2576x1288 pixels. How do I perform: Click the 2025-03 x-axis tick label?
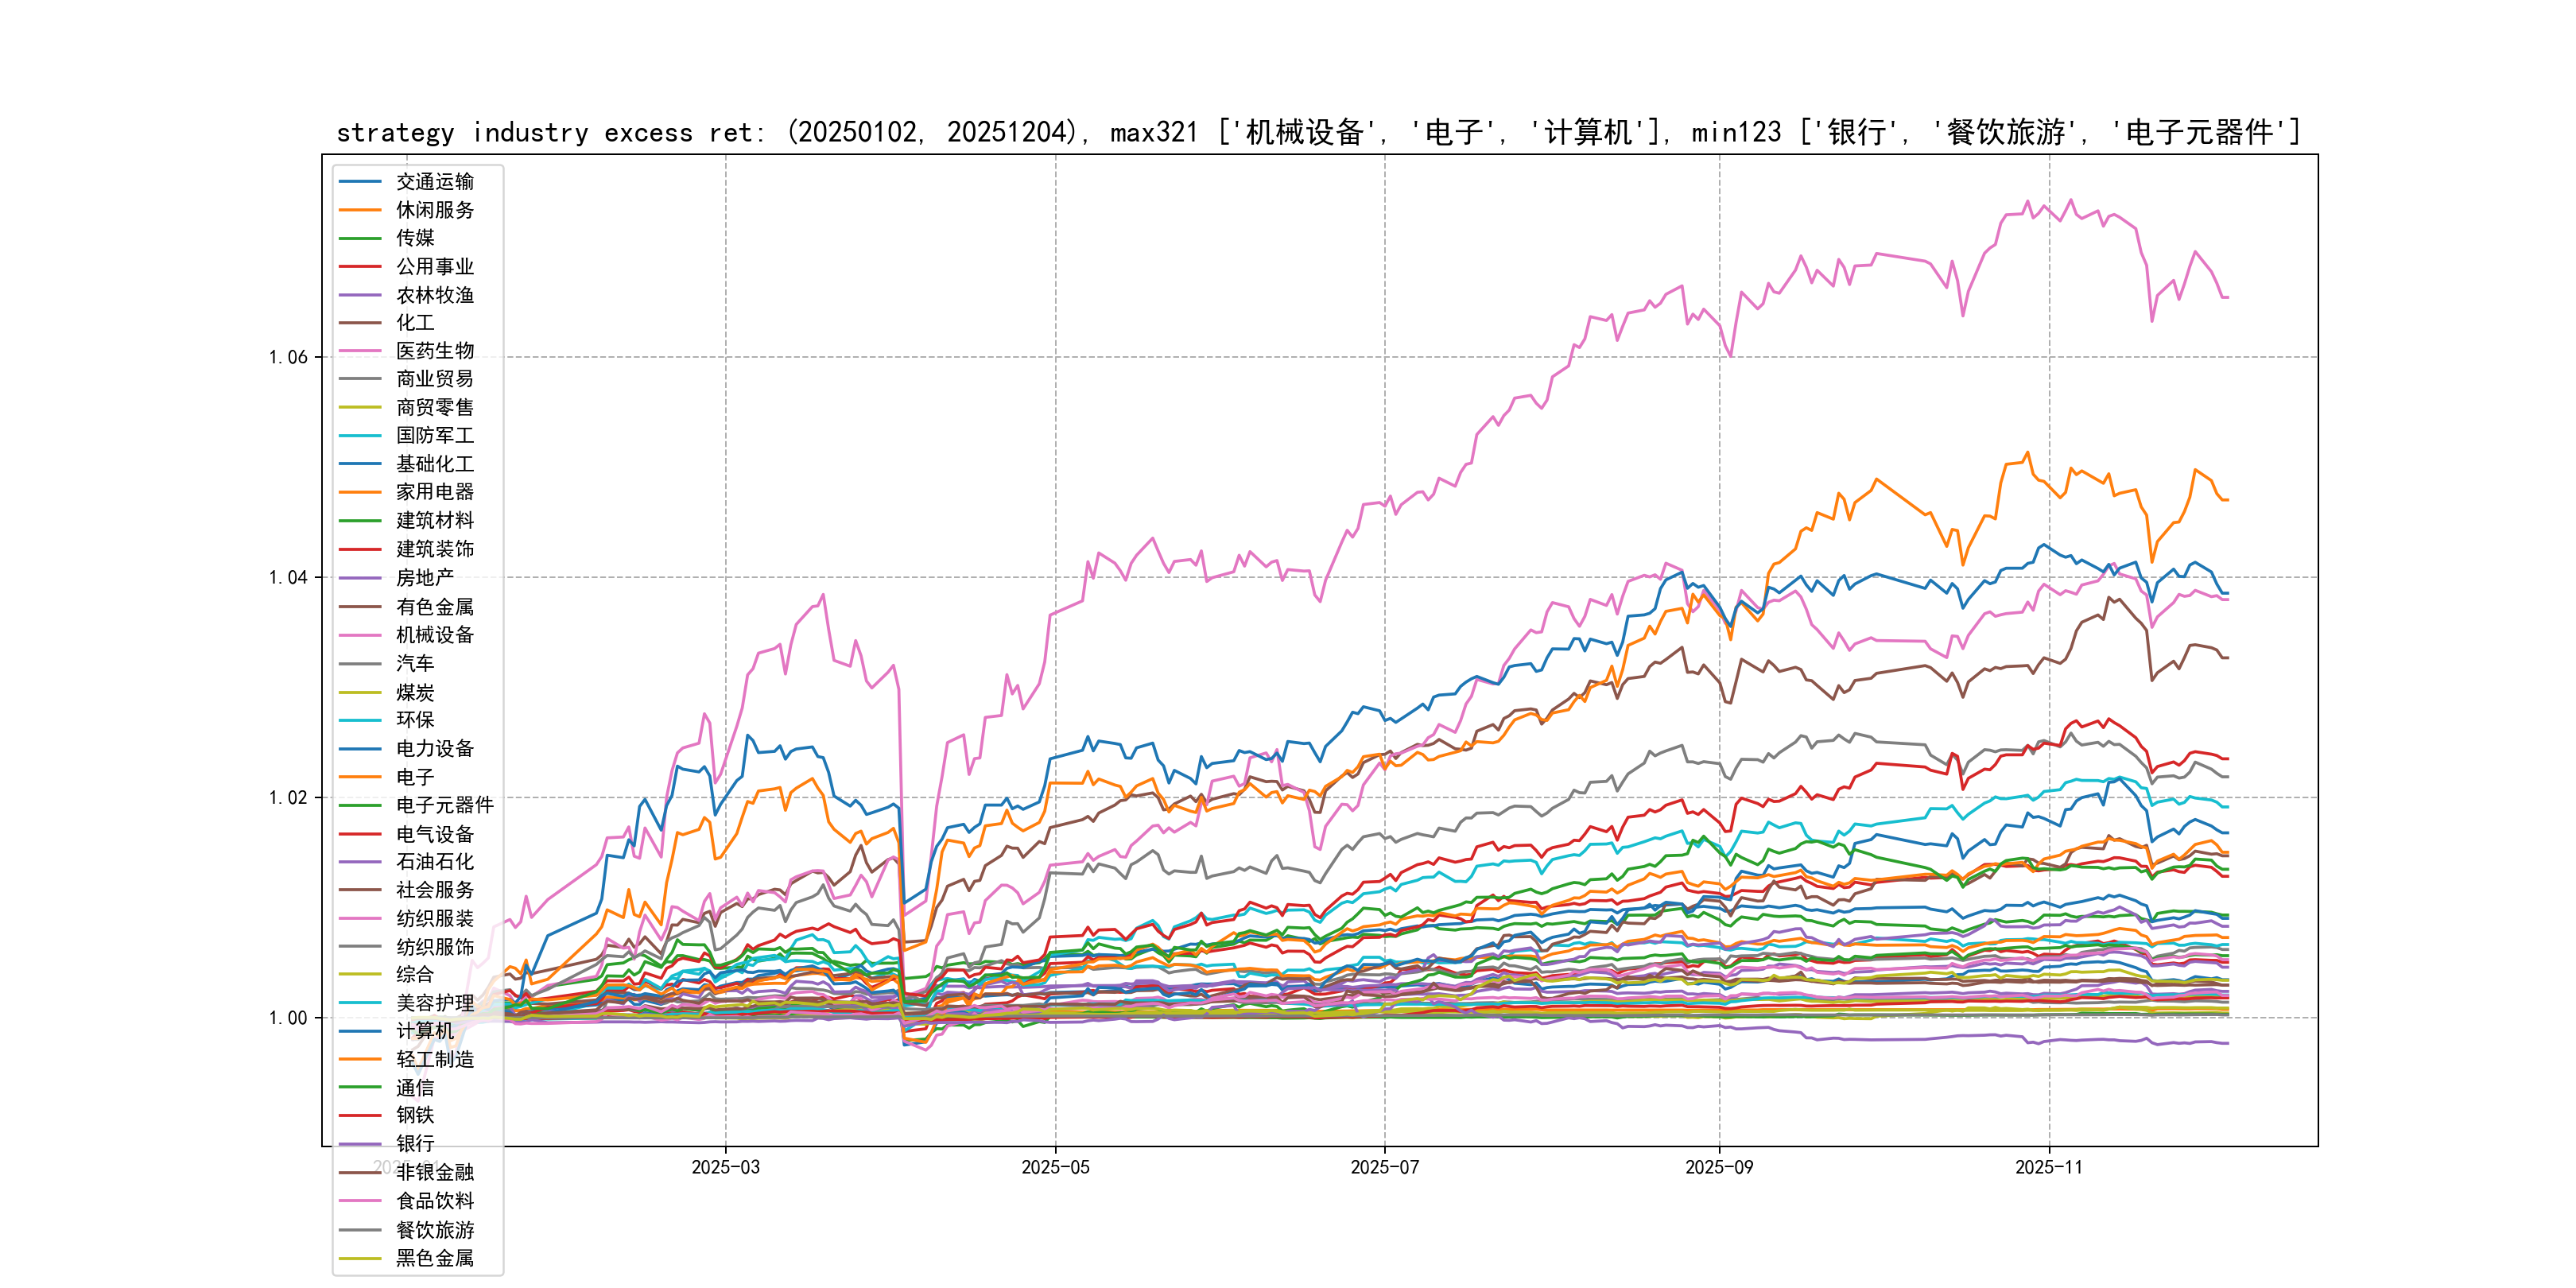(725, 1168)
